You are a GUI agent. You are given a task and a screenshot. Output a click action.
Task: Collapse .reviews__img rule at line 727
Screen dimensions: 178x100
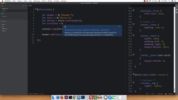[133, 83]
